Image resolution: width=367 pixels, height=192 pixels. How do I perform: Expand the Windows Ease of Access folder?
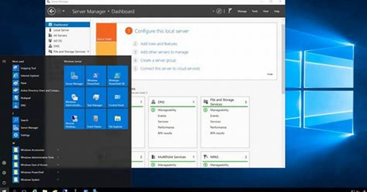36,165
